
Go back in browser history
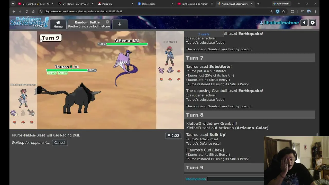pyautogui.click(x=14, y=11)
